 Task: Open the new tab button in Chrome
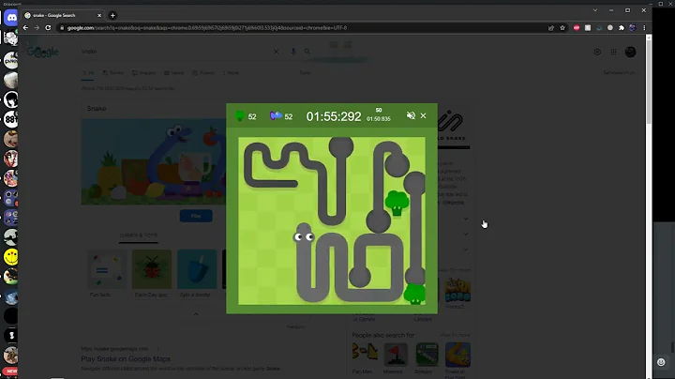(112, 16)
